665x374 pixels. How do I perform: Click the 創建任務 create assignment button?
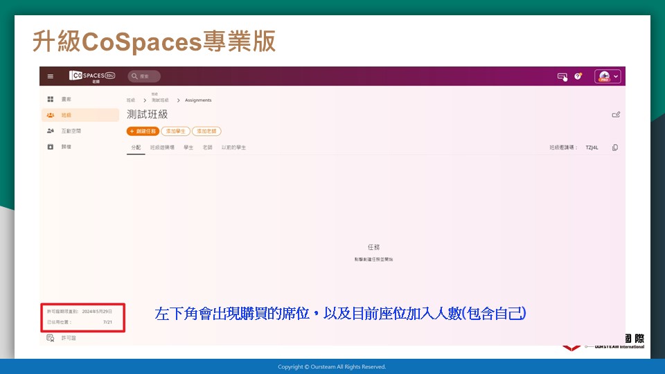(x=143, y=131)
